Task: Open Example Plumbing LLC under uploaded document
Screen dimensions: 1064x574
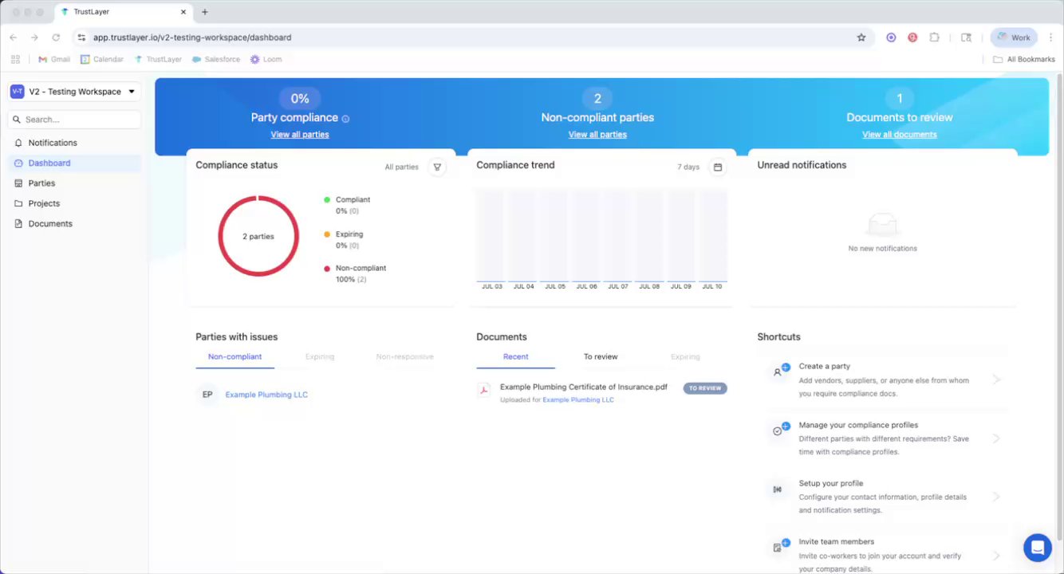Action: click(x=578, y=400)
